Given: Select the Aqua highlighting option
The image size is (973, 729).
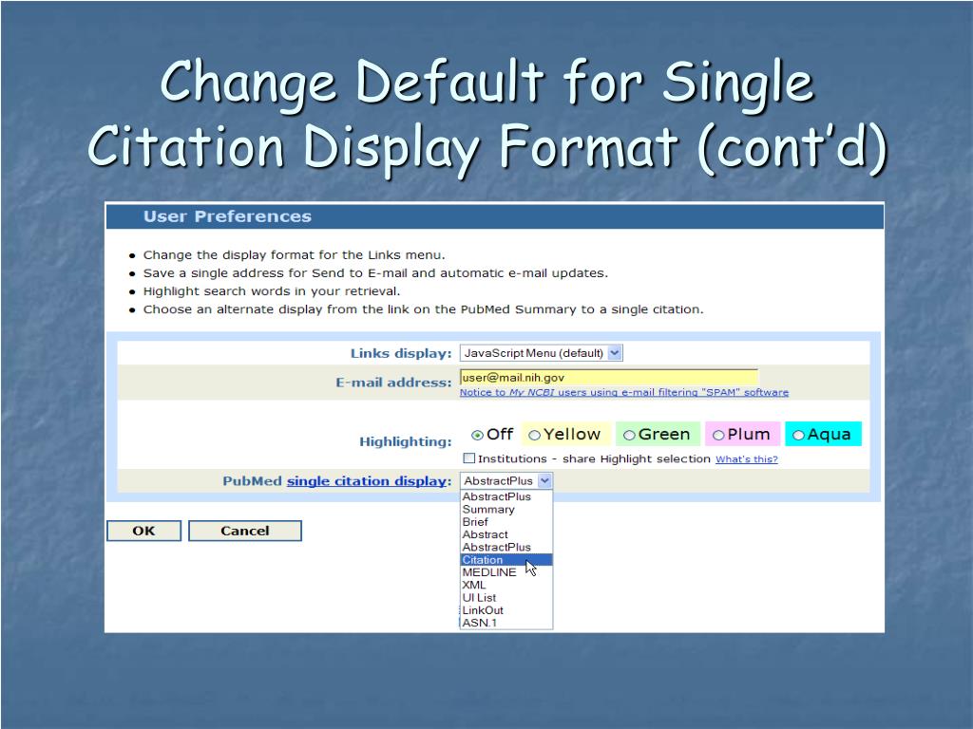Looking at the screenshot, I should (x=798, y=435).
